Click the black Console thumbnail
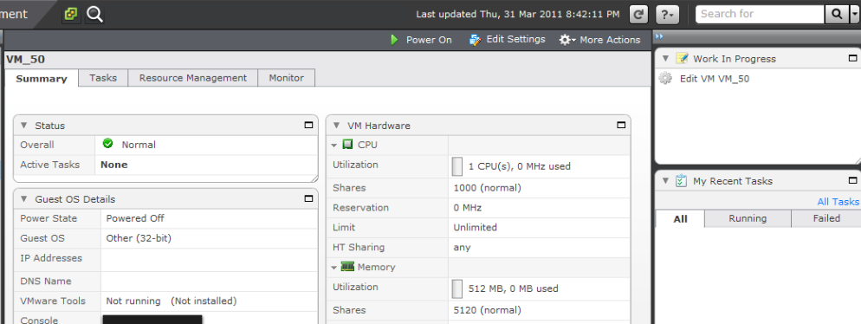Image resolution: width=861 pixels, height=324 pixels. (x=152, y=320)
